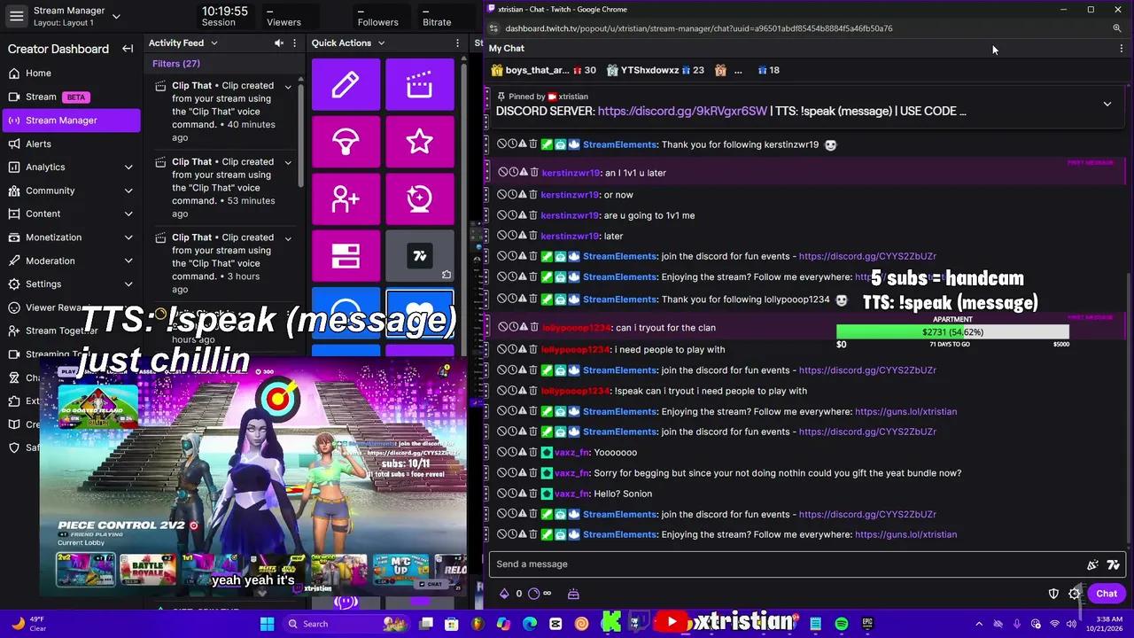Viewport: 1134px width, 638px height.
Task: Open chat settings gear icon
Action: pos(1075,594)
